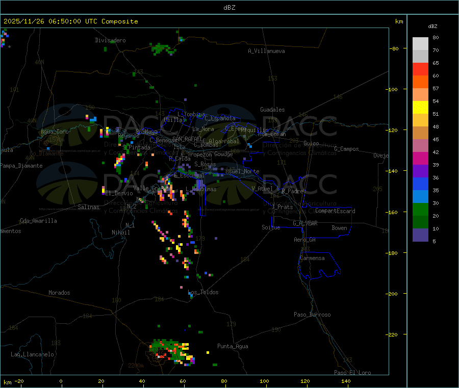Click the 'Soitue' location label
The image size is (459, 388).
(271, 227)
